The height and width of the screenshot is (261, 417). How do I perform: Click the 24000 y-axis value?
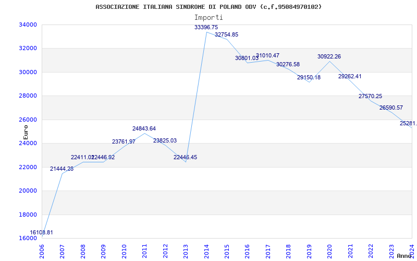pos(28,143)
